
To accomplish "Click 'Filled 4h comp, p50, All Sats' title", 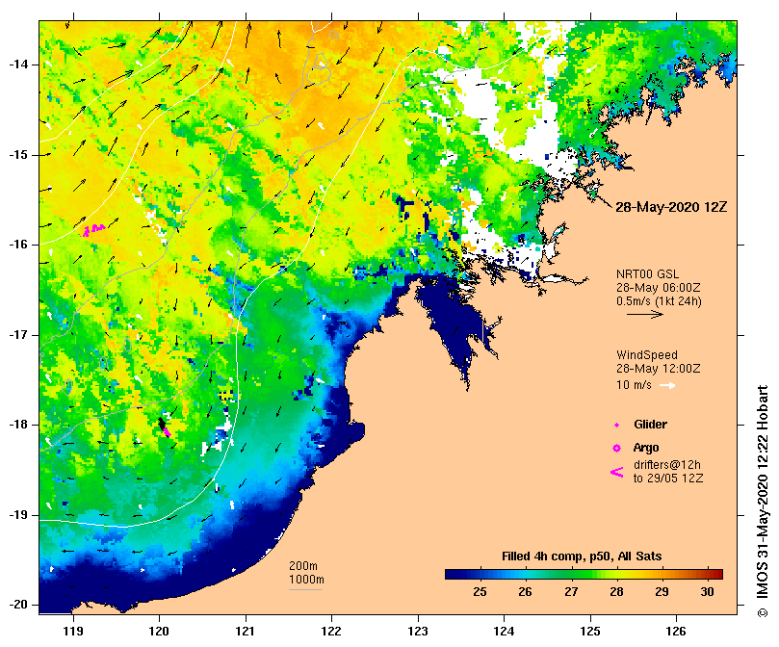I will click(582, 556).
